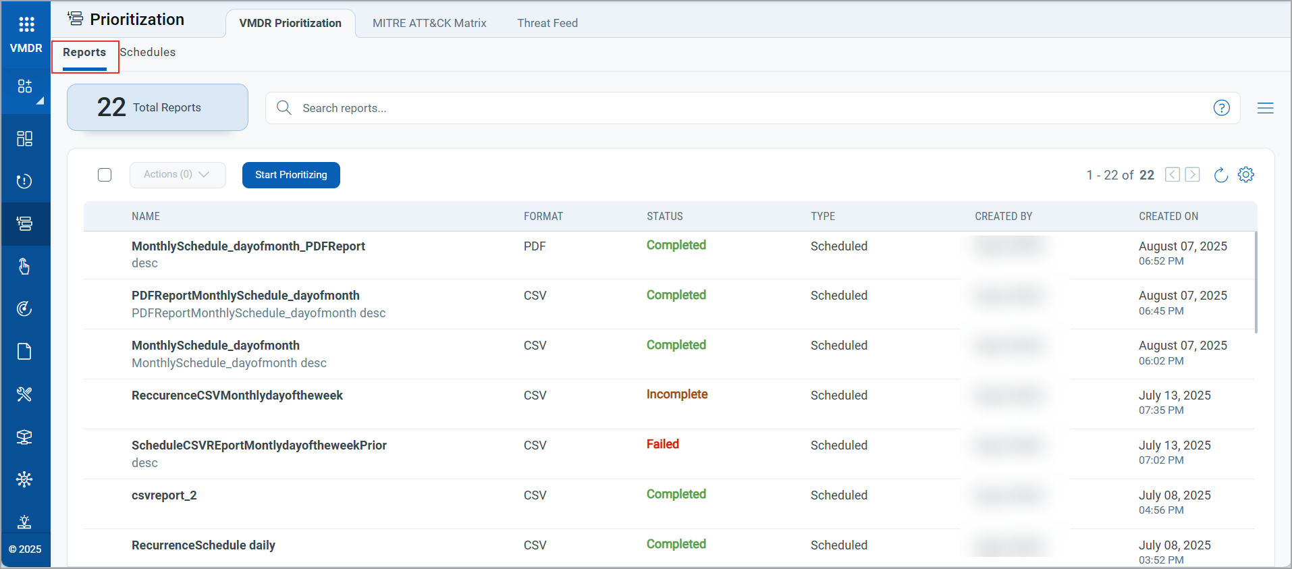Switch to the Schedules subtab
This screenshot has width=1292, height=569.
click(148, 52)
